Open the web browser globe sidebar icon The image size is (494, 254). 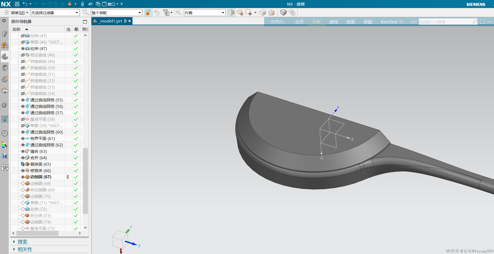(x=5, y=119)
